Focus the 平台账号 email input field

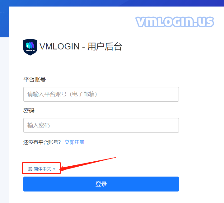101,94
